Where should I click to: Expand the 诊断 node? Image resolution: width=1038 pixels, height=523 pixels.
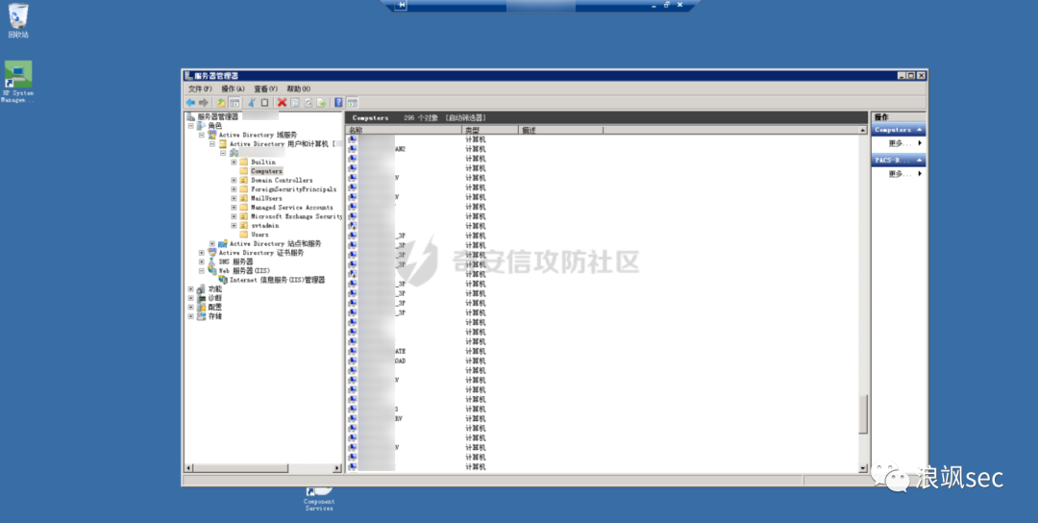click(190, 299)
